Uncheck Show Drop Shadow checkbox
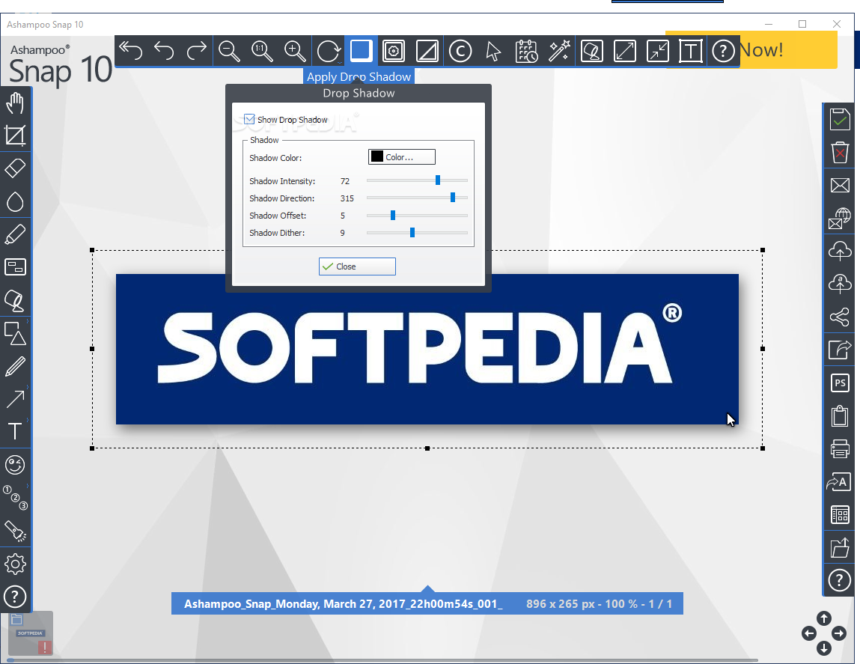The image size is (860, 664). point(249,119)
